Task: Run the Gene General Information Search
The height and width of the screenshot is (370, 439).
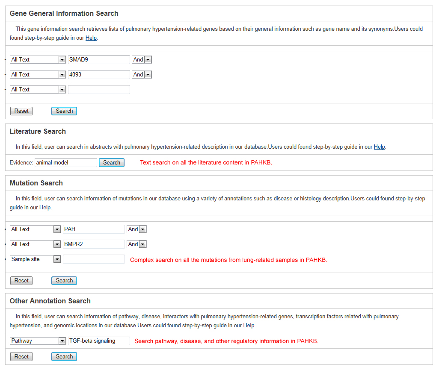Action: tap(64, 111)
